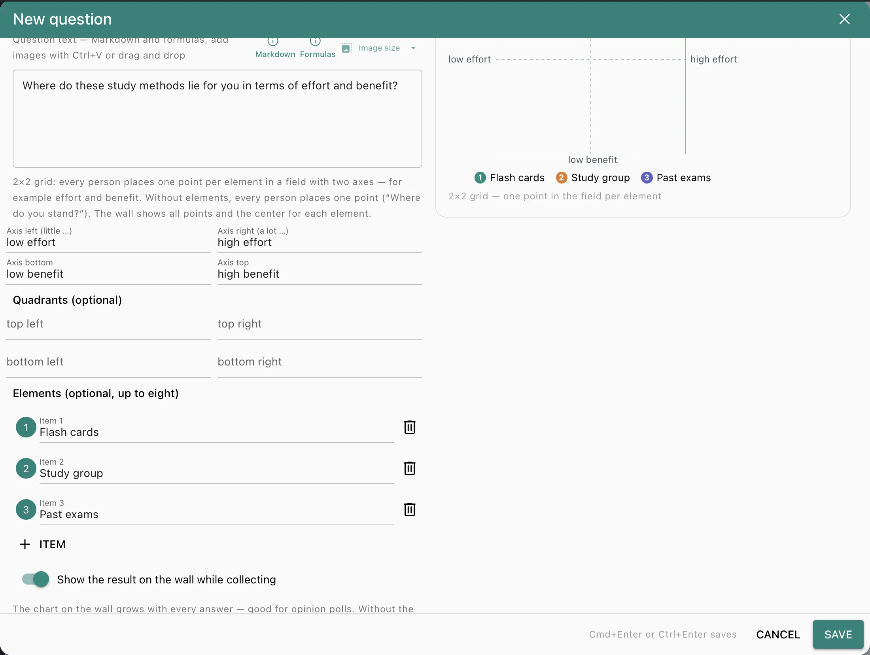The height and width of the screenshot is (655, 870).
Task: Click '2×2 grid — one point in the field' caption
Action: [x=555, y=196]
